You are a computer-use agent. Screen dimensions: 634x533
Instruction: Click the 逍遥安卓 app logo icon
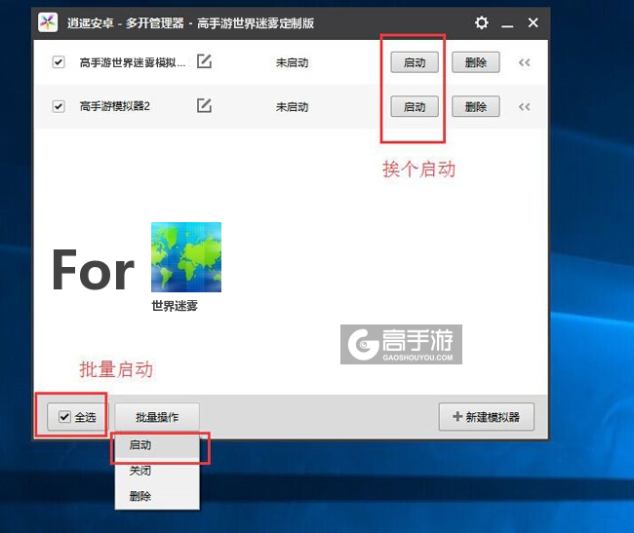click(x=48, y=22)
